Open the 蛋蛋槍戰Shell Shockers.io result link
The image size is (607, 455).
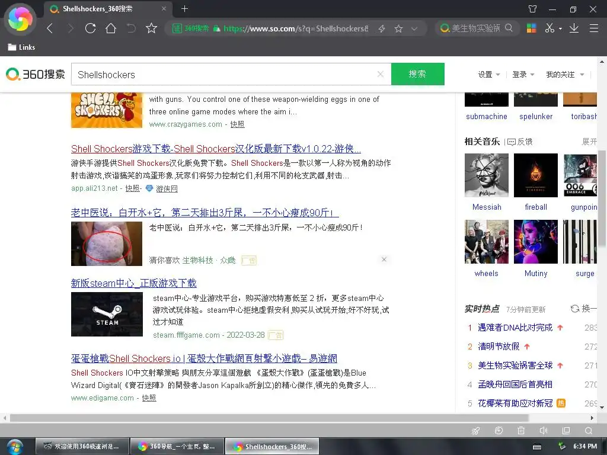tap(204, 358)
